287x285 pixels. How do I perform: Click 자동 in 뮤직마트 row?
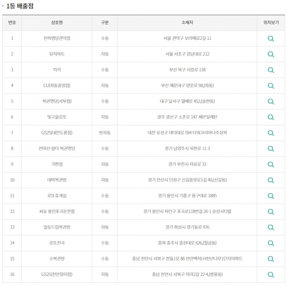(104, 54)
